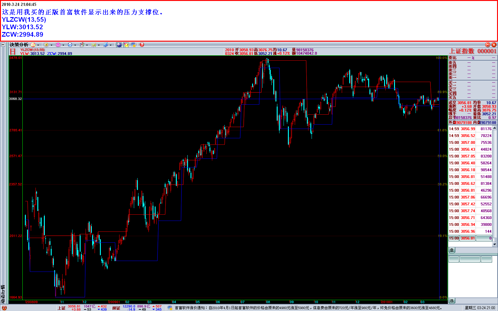Expand dropdown beside chart-flag icon

tap(87, 45)
